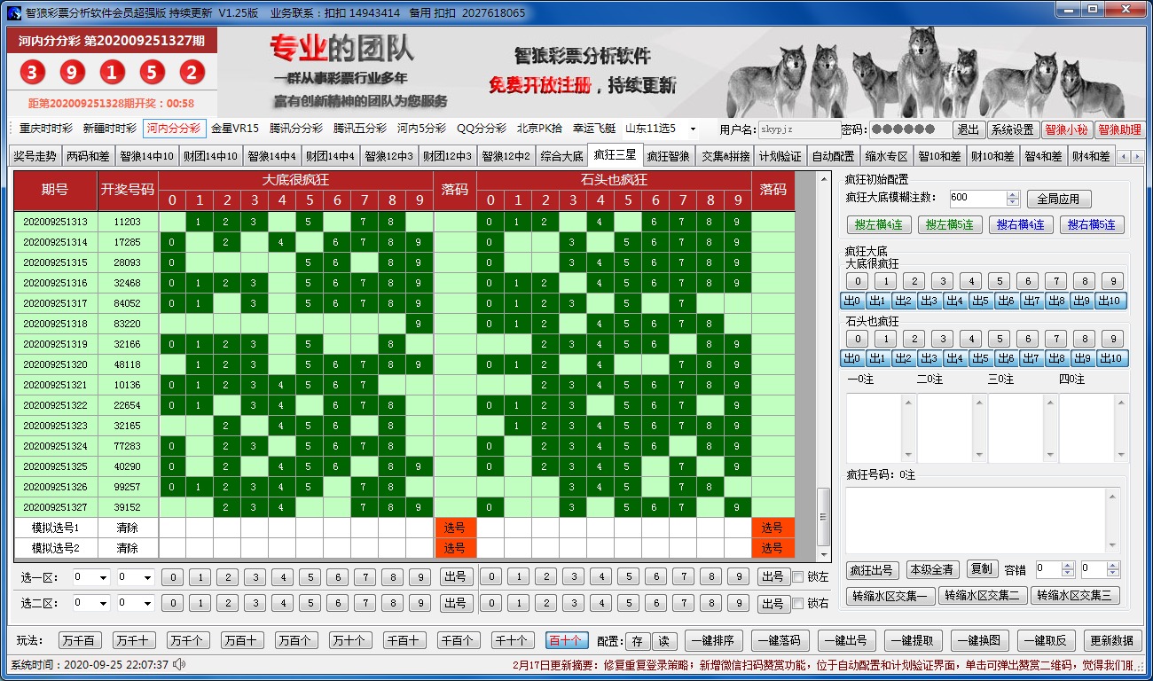Enable the 锁右 checkbox
1153x681 pixels.
pos(797,604)
